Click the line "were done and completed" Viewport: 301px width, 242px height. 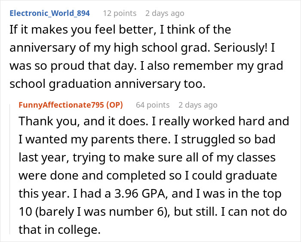pos(87,176)
